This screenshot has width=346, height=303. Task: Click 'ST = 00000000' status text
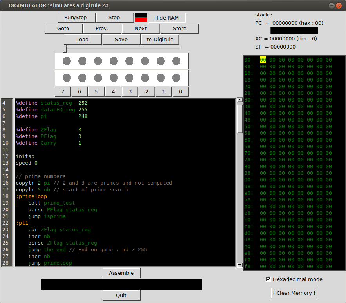[275, 47]
